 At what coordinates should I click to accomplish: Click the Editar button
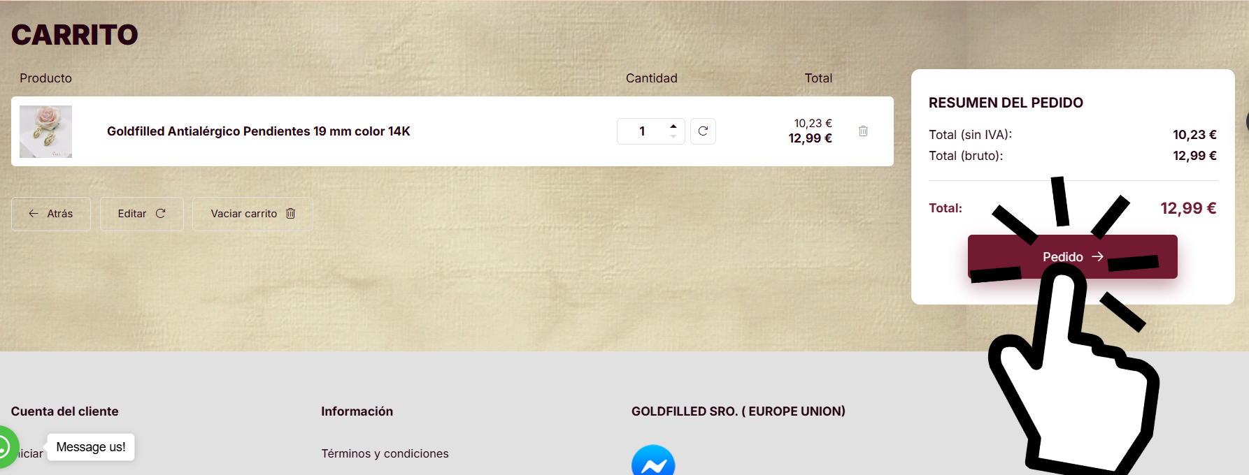pyautogui.click(x=142, y=214)
